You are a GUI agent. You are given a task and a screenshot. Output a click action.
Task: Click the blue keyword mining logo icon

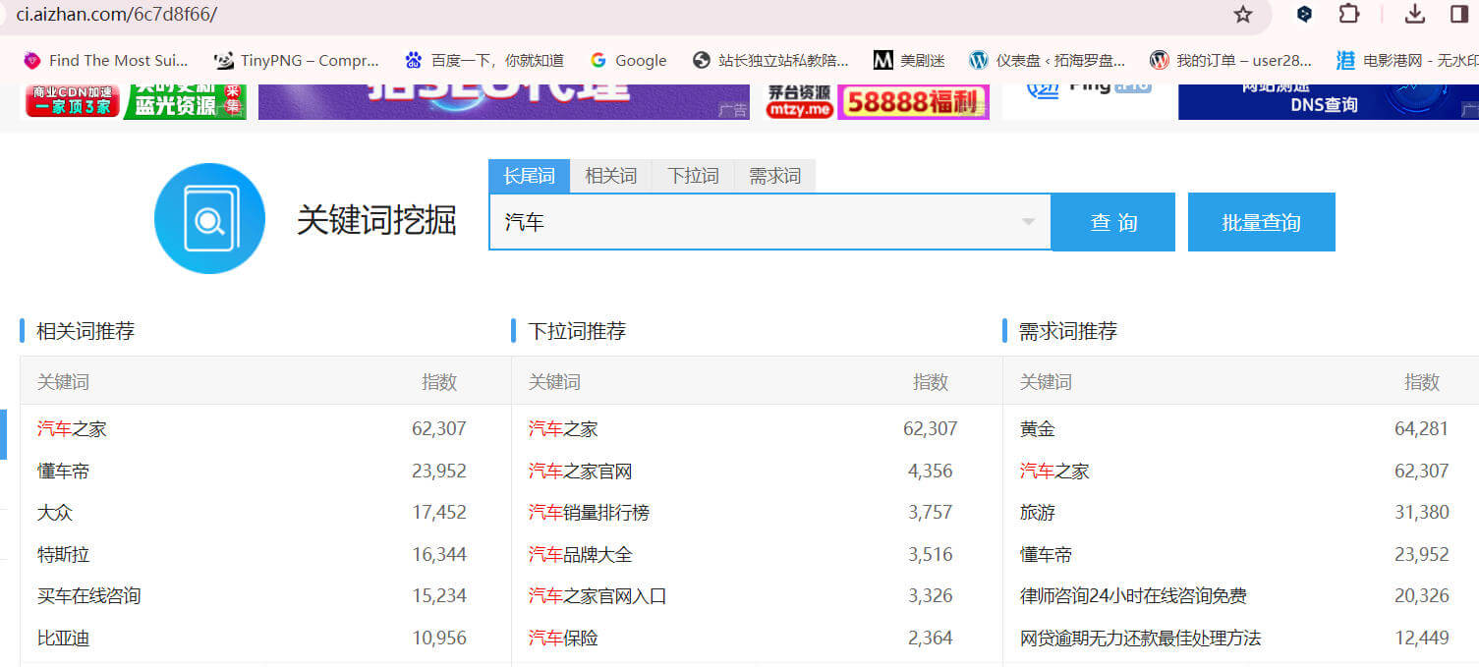(x=209, y=218)
